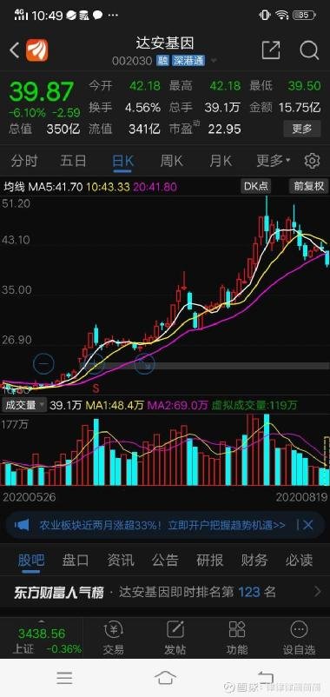Expand stock code 002030 dropdown arrow
Image resolution: width=330 pixels, height=697 pixels.
pyautogui.click(x=214, y=61)
